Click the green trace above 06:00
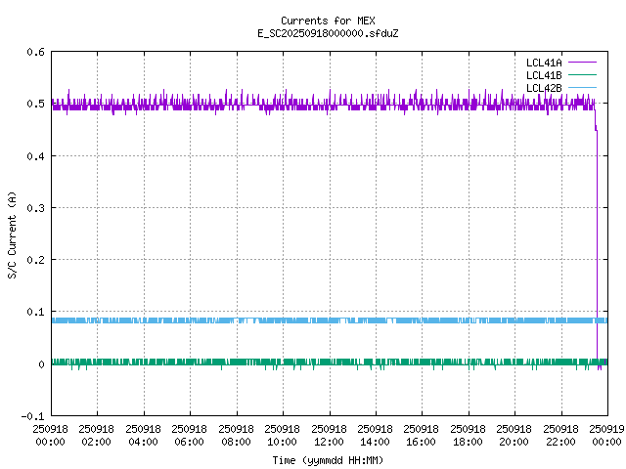 click(x=190, y=362)
